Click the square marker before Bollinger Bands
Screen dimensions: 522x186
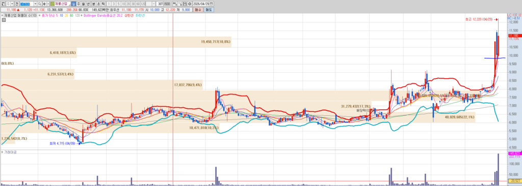(82, 15)
